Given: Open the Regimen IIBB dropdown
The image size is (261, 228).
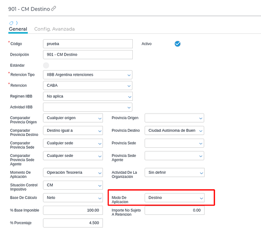Looking at the screenshot, I should click(x=88, y=96).
